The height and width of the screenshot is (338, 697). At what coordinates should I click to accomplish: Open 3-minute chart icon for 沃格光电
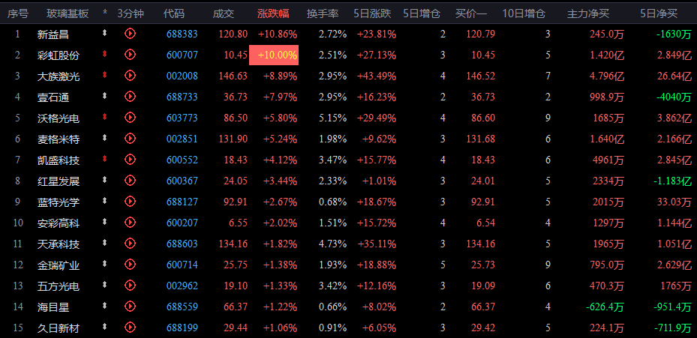click(x=131, y=117)
